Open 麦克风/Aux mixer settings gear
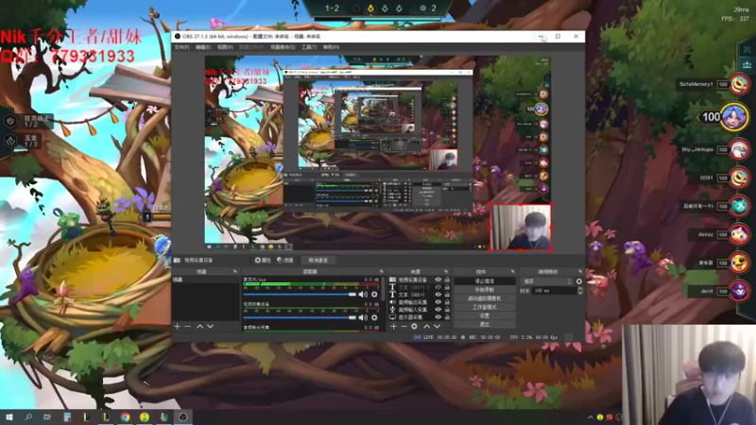The image size is (756, 425). [x=374, y=294]
